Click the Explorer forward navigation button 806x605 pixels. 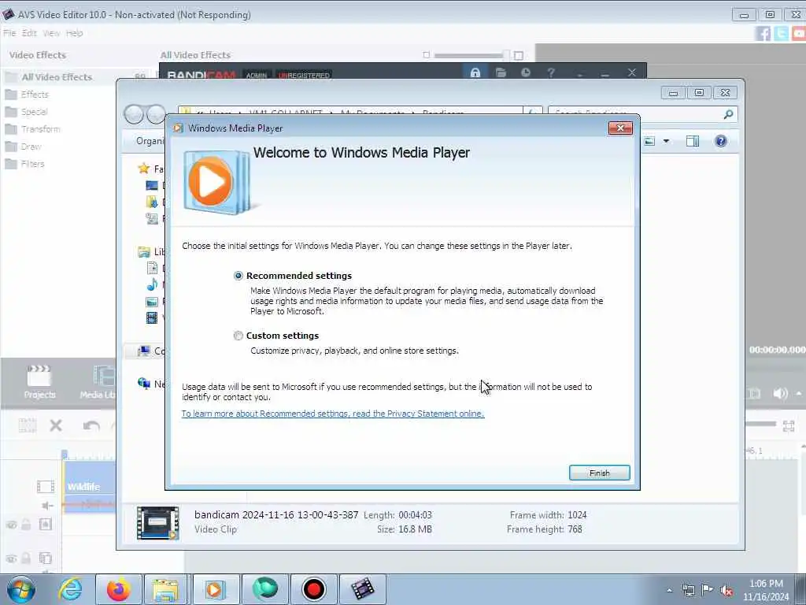pos(157,114)
